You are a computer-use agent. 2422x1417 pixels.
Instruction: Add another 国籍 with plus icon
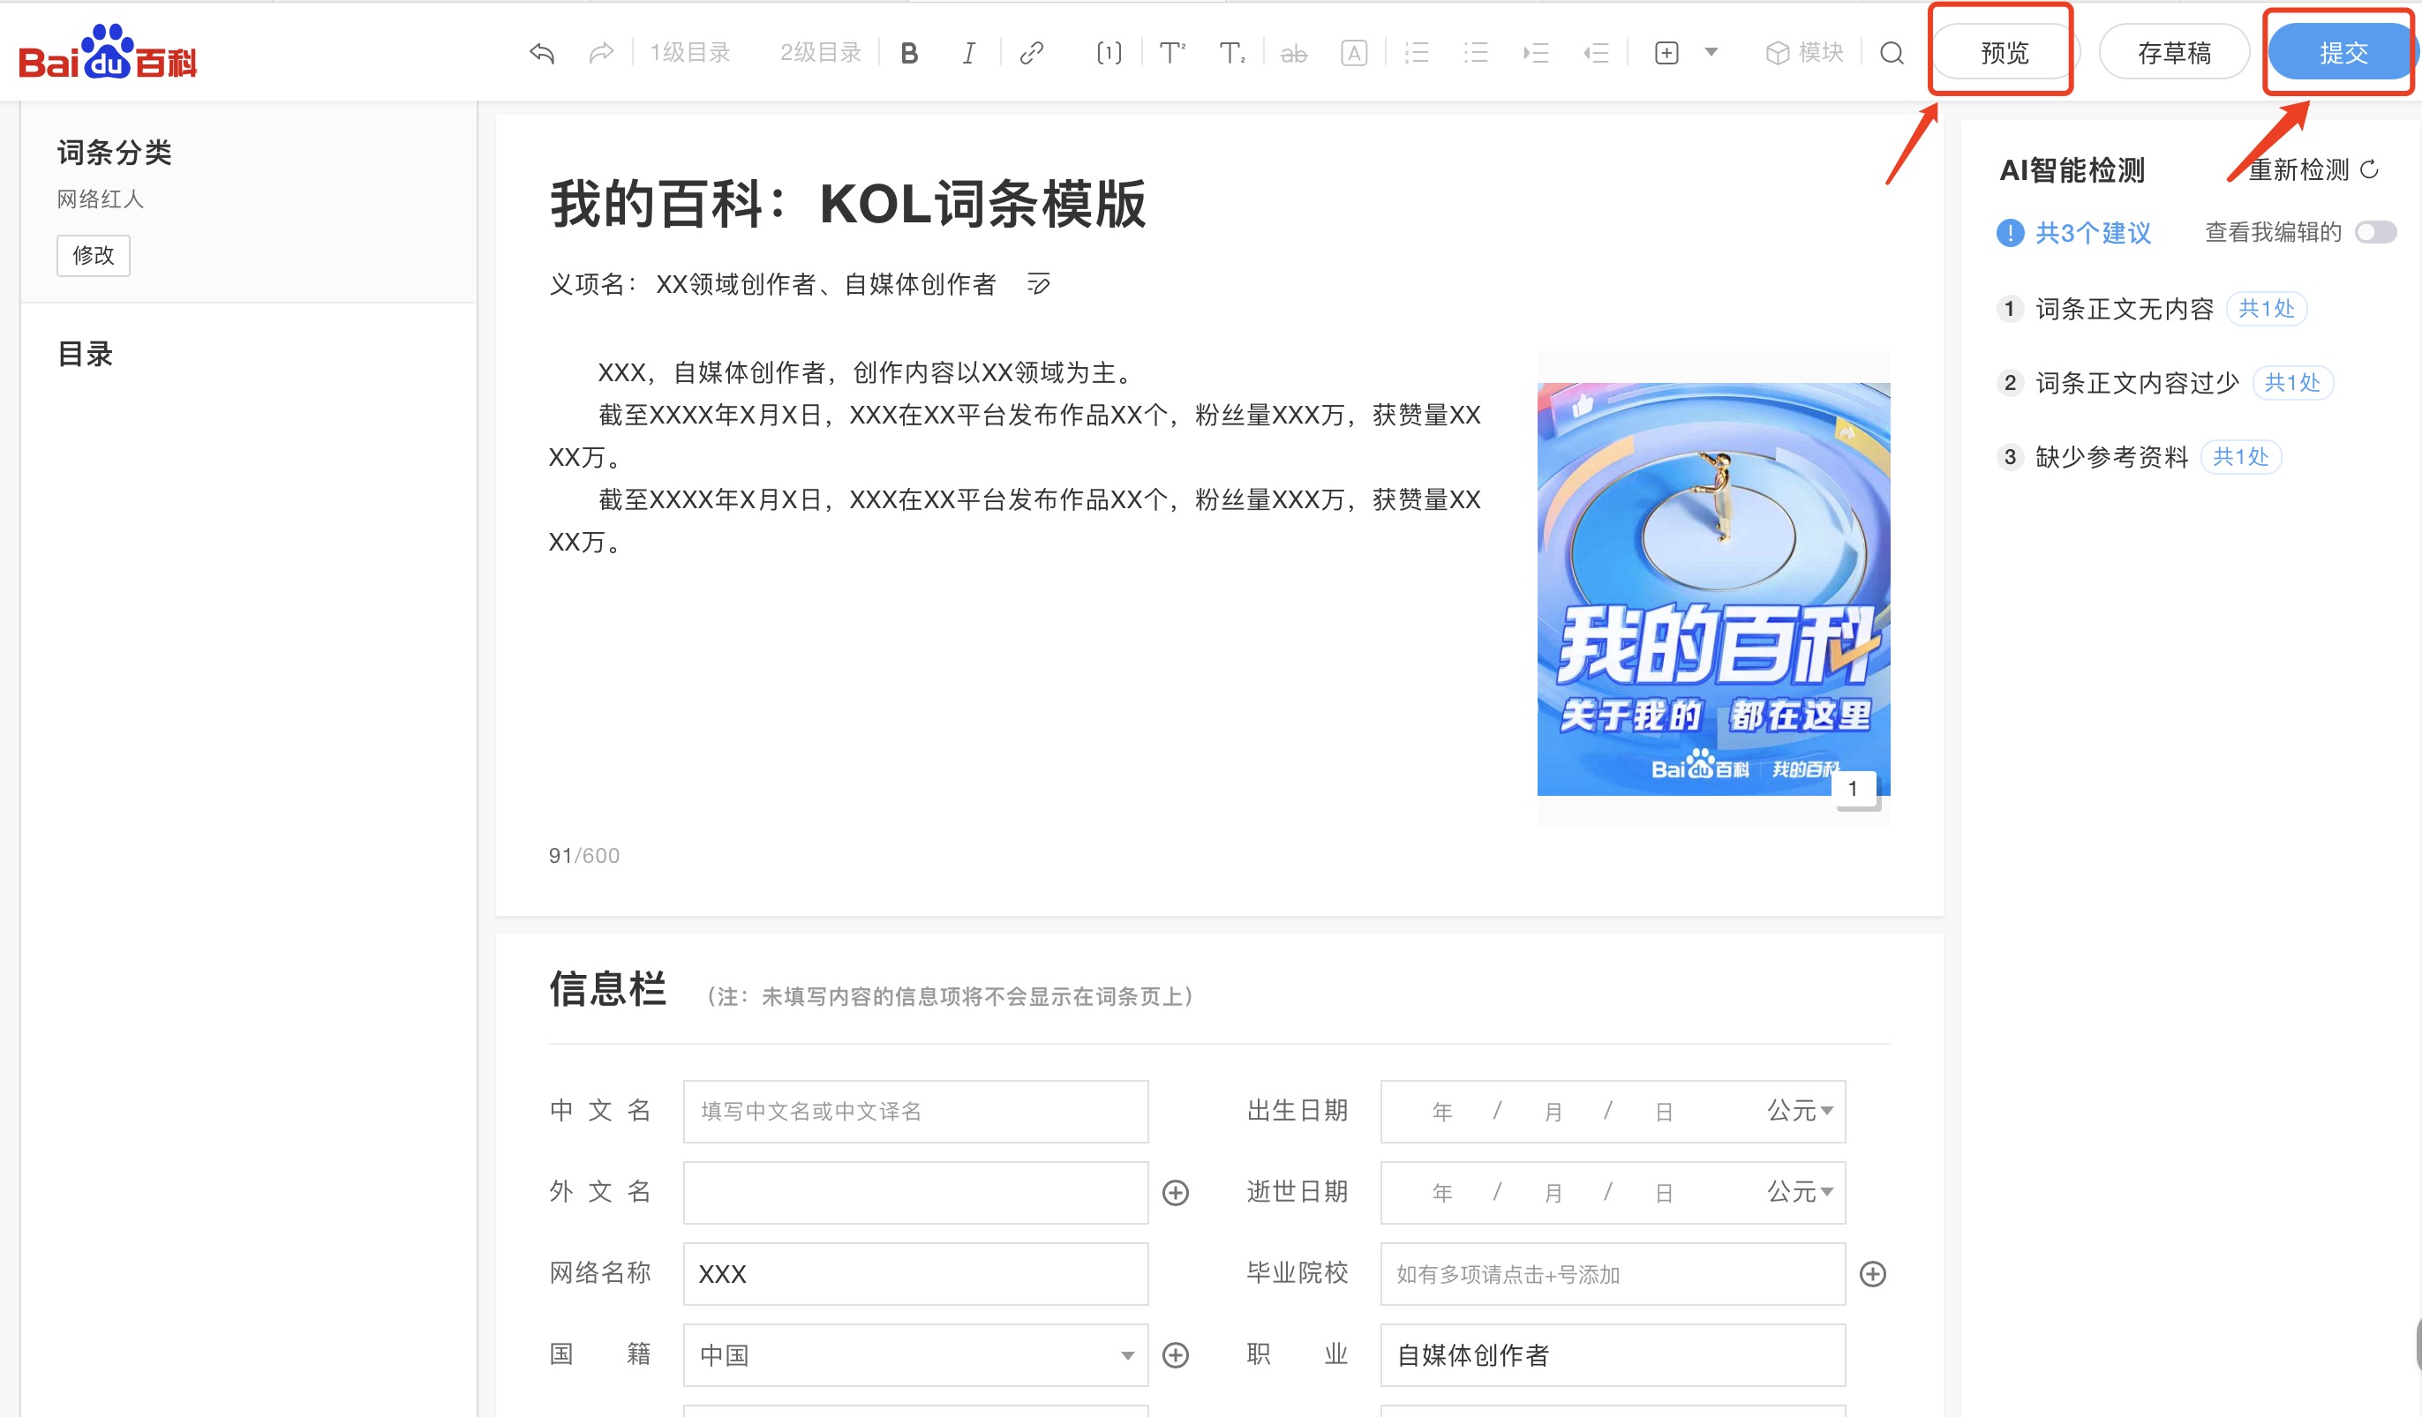pos(1176,1354)
